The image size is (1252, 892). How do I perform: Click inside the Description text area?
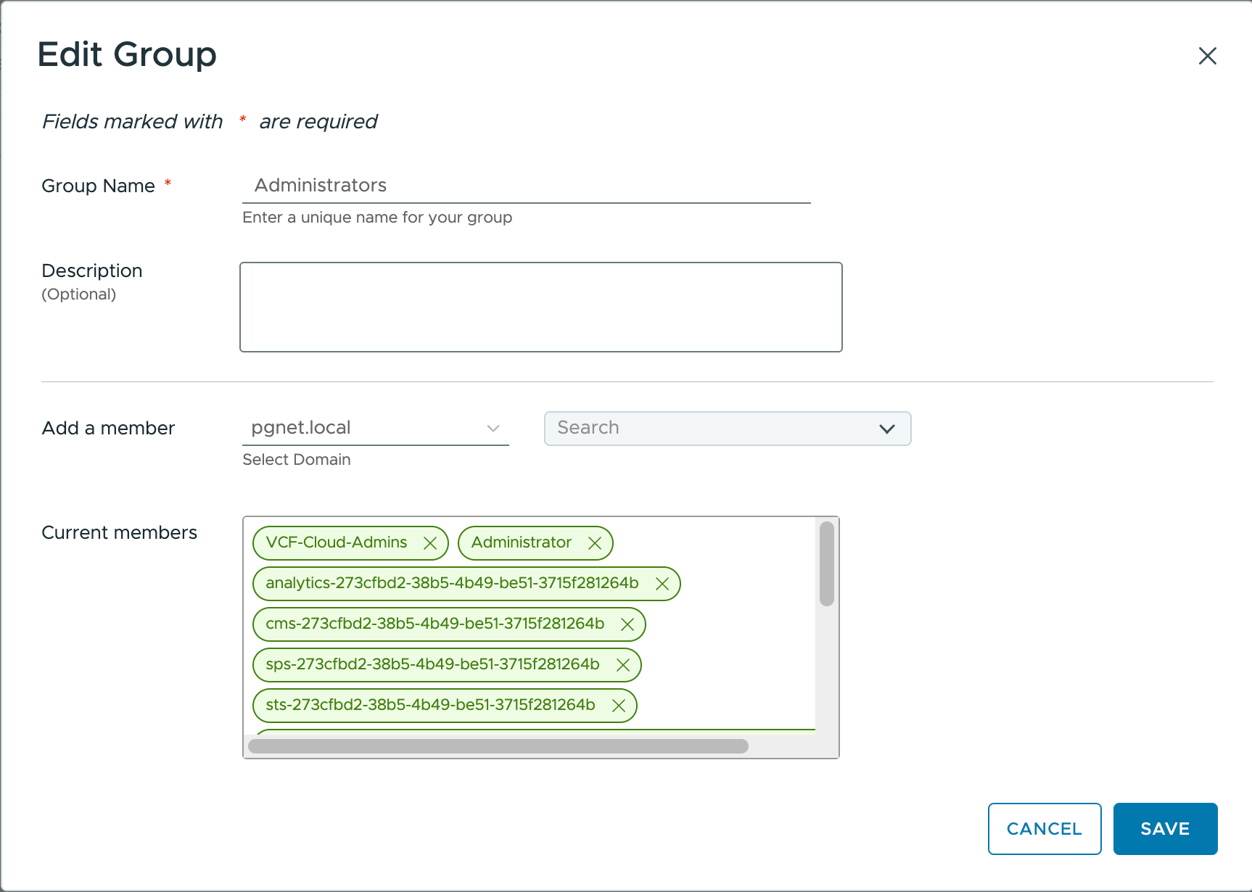[x=540, y=307]
